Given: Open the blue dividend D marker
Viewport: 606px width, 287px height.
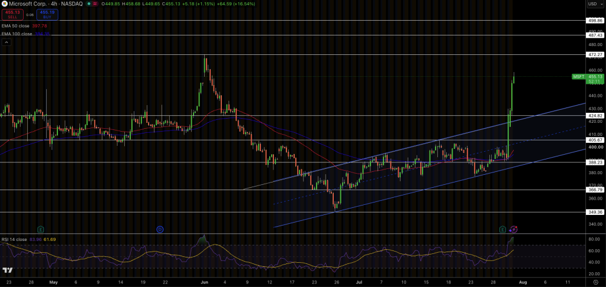Looking at the screenshot, I should point(160,229).
